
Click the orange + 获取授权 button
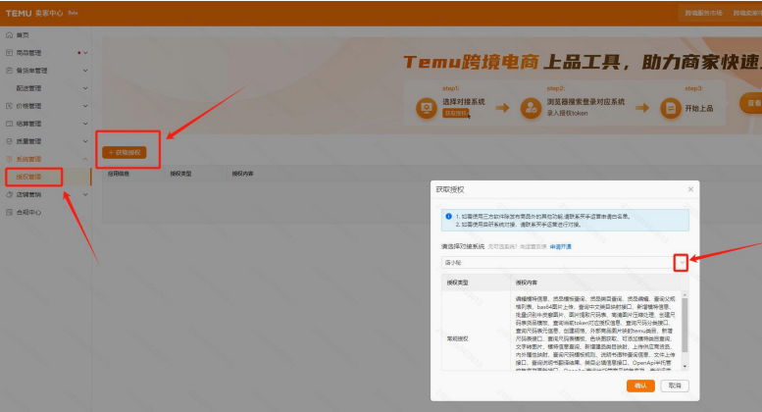124,153
